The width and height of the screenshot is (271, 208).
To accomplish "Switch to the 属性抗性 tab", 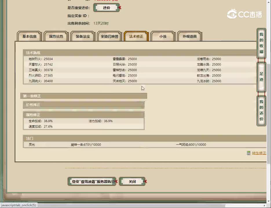I will tap(56, 37).
